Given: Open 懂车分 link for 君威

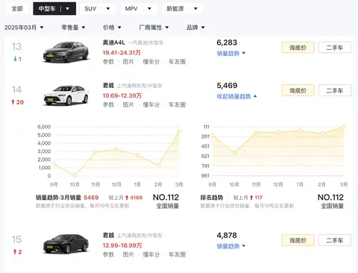Looking at the screenshot, I should coord(151,104).
